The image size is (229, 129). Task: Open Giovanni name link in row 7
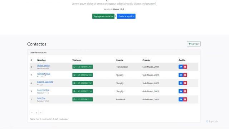point(44,74)
